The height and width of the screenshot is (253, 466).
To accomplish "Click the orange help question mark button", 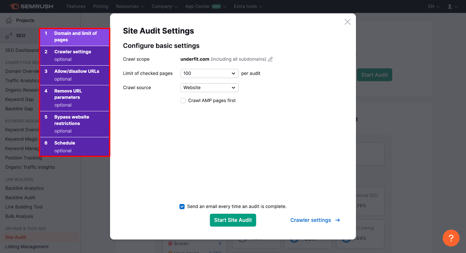I will (451, 238).
